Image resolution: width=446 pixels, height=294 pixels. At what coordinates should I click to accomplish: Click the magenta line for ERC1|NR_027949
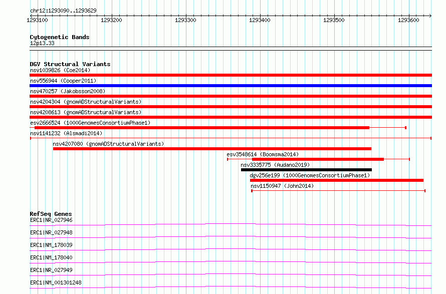(231, 274)
